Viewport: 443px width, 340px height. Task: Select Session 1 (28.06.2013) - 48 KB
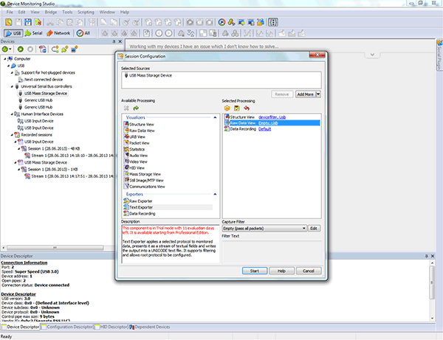click(50, 148)
